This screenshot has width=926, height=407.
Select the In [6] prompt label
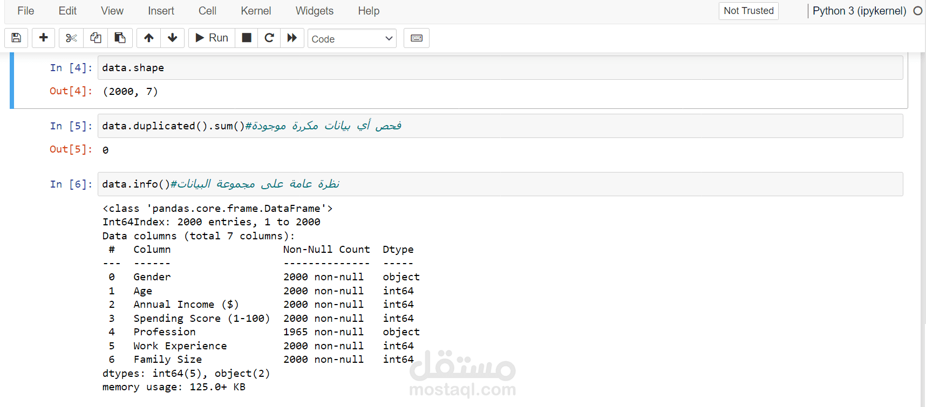71,184
